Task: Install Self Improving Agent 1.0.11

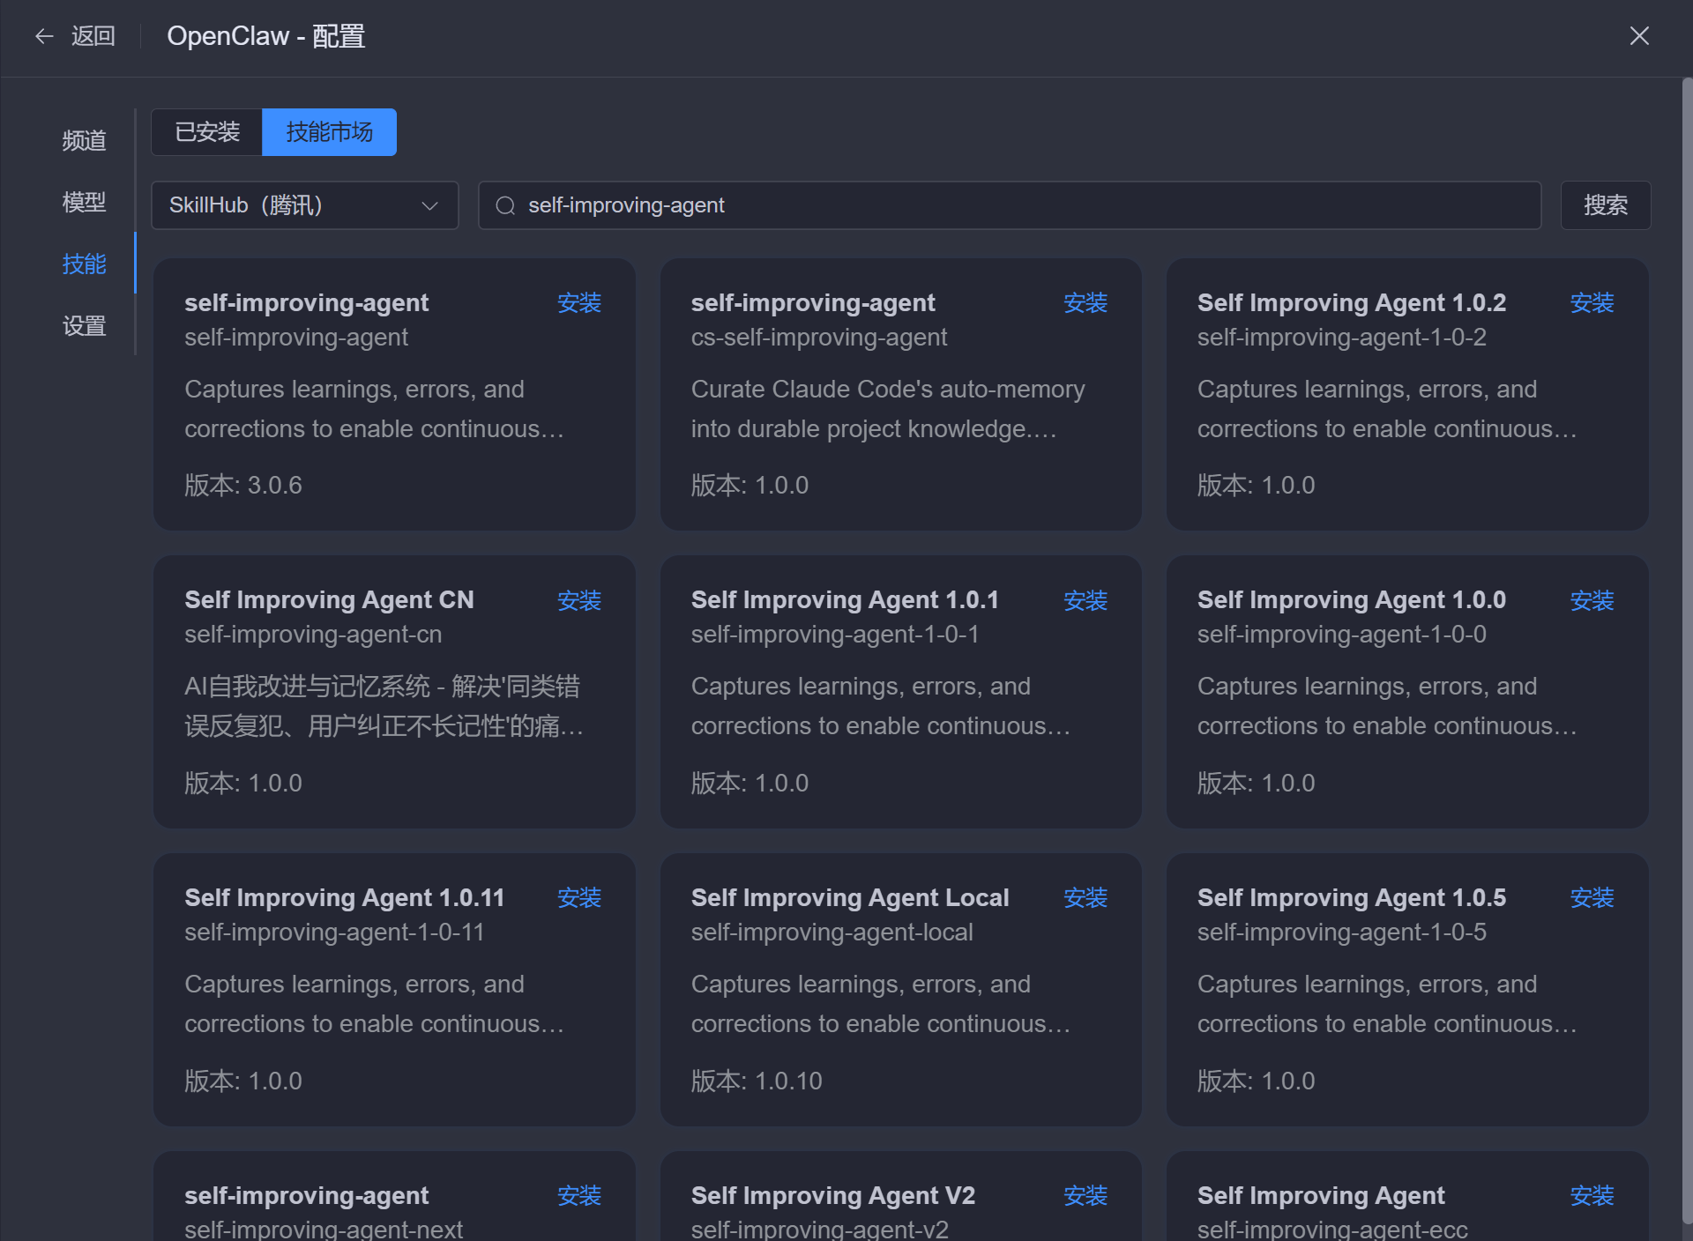Action: [x=578, y=898]
